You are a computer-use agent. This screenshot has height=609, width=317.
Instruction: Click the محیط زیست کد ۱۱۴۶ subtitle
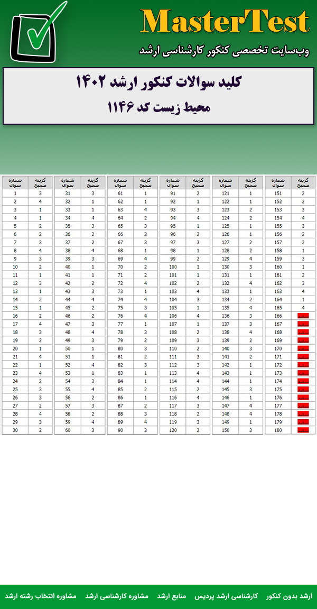pyautogui.click(x=158, y=107)
